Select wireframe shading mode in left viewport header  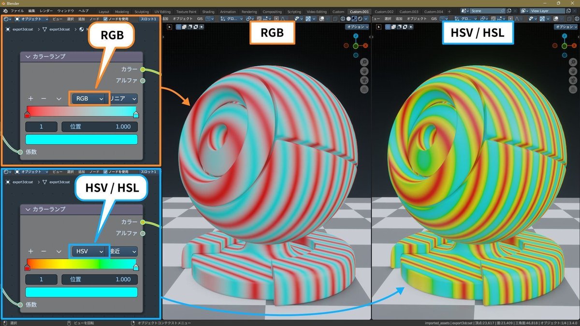point(342,18)
